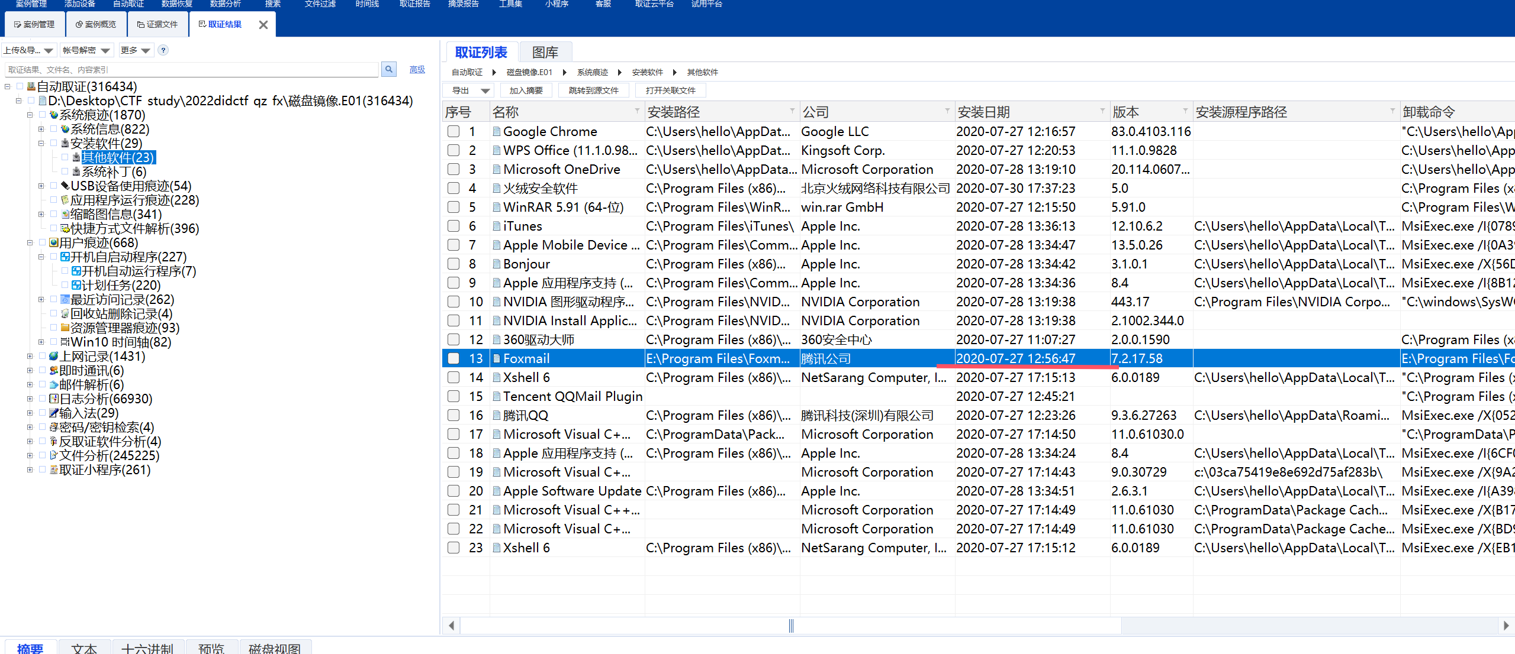This screenshot has height=654, width=1515.
Task: Click the file icon beside Google Chrome row
Action: pos(497,131)
